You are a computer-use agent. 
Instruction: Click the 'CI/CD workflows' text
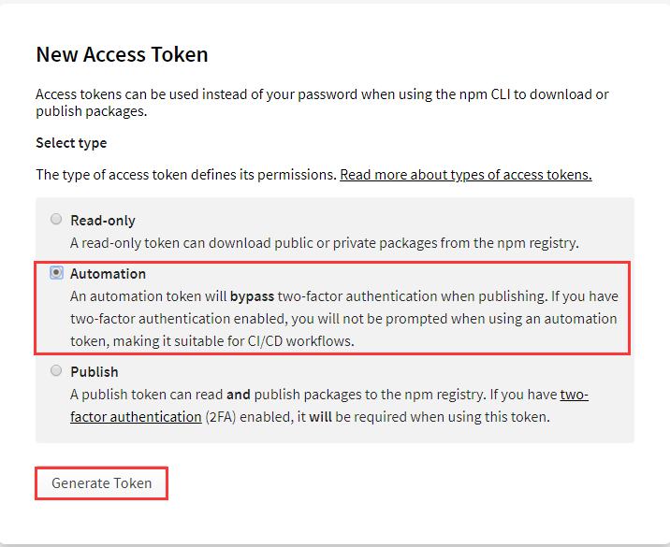[x=317, y=341]
